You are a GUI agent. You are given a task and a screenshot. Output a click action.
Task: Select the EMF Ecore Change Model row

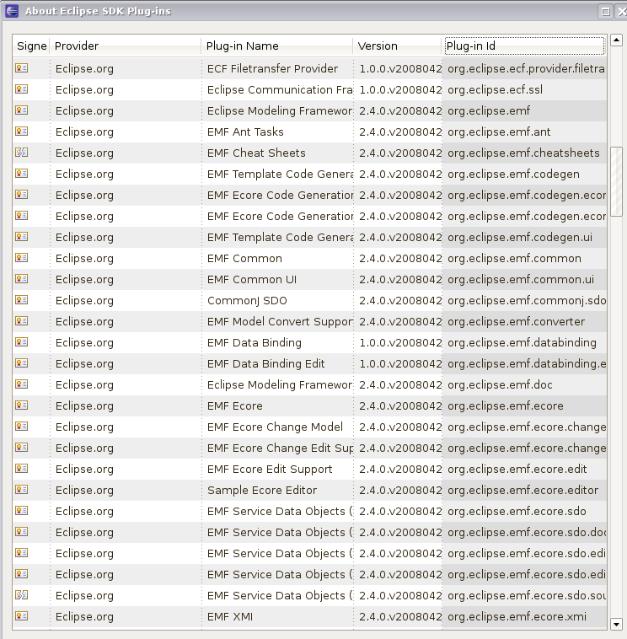click(x=275, y=427)
